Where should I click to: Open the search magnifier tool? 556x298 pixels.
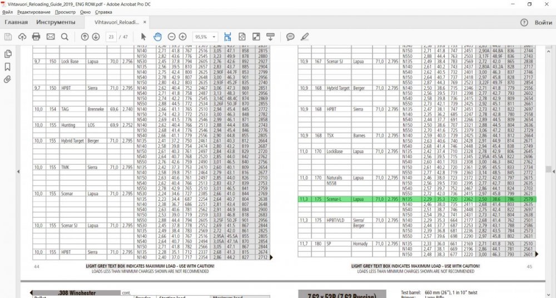pos(64,37)
